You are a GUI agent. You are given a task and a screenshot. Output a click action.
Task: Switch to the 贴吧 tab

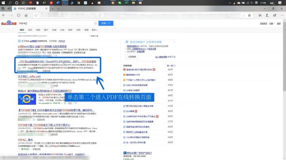coord(70,30)
